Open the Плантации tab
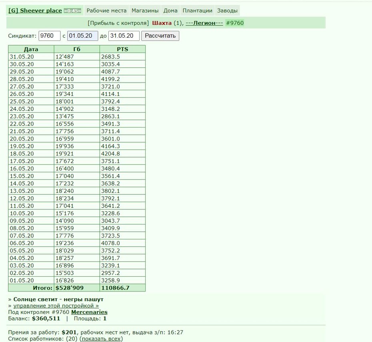This screenshot has height=342, width=372. tap(197, 11)
